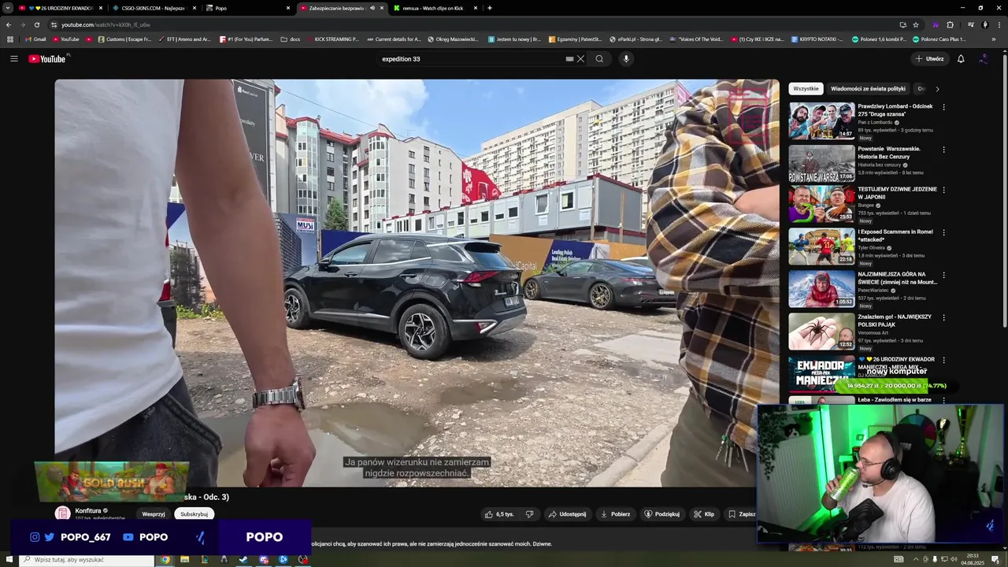
Task: Open File Explorer from the taskbar
Action: pyautogui.click(x=184, y=559)
